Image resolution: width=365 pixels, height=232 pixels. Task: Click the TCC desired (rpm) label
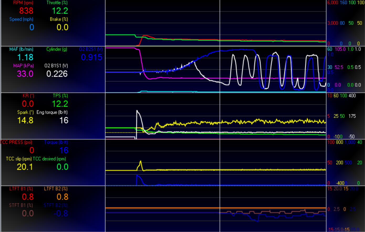(x=49, y=159)
